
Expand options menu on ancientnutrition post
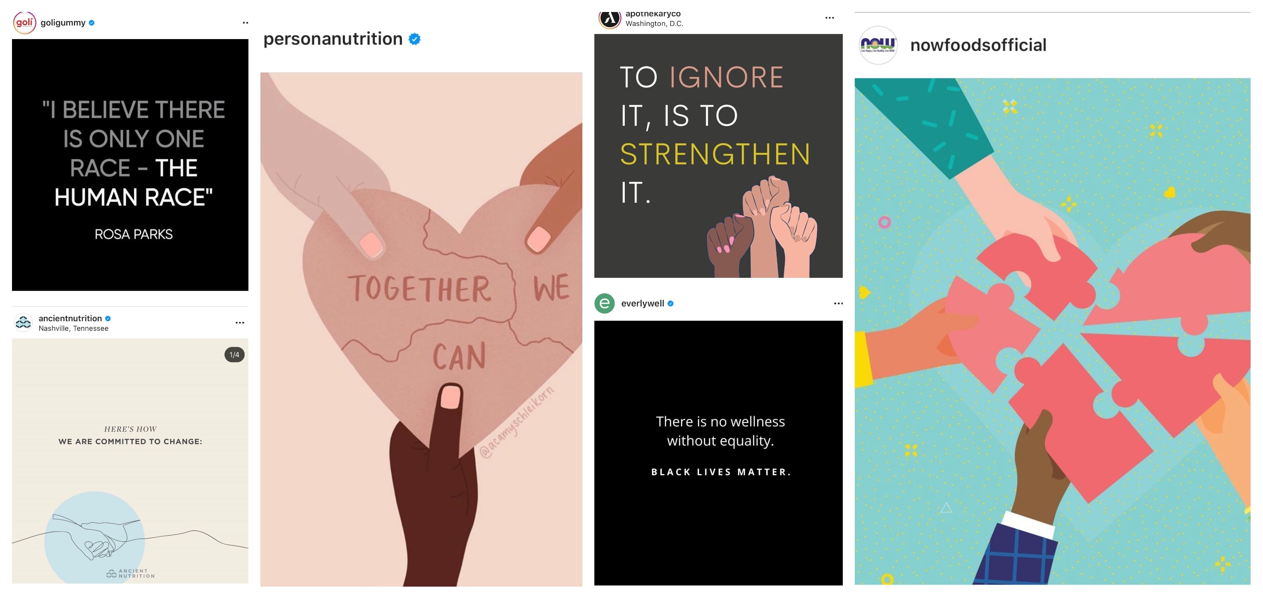(x=240, y=323)
